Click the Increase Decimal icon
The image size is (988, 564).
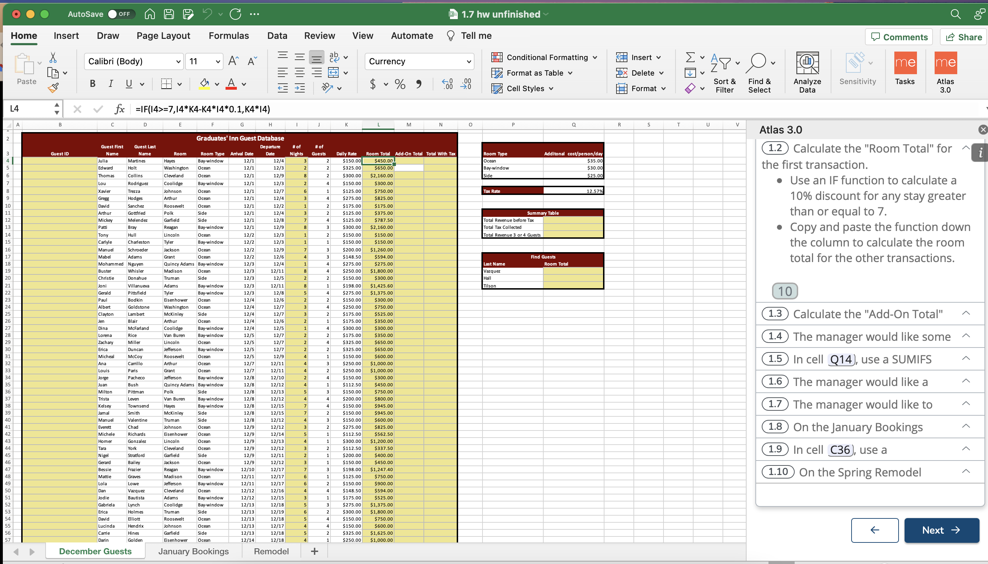(x=447, y=84)
